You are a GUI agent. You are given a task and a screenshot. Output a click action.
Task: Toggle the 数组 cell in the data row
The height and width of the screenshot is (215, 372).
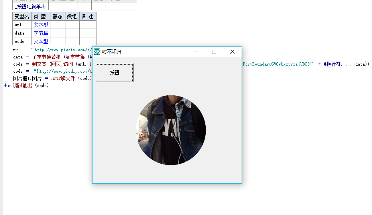(x=72, y=33)
